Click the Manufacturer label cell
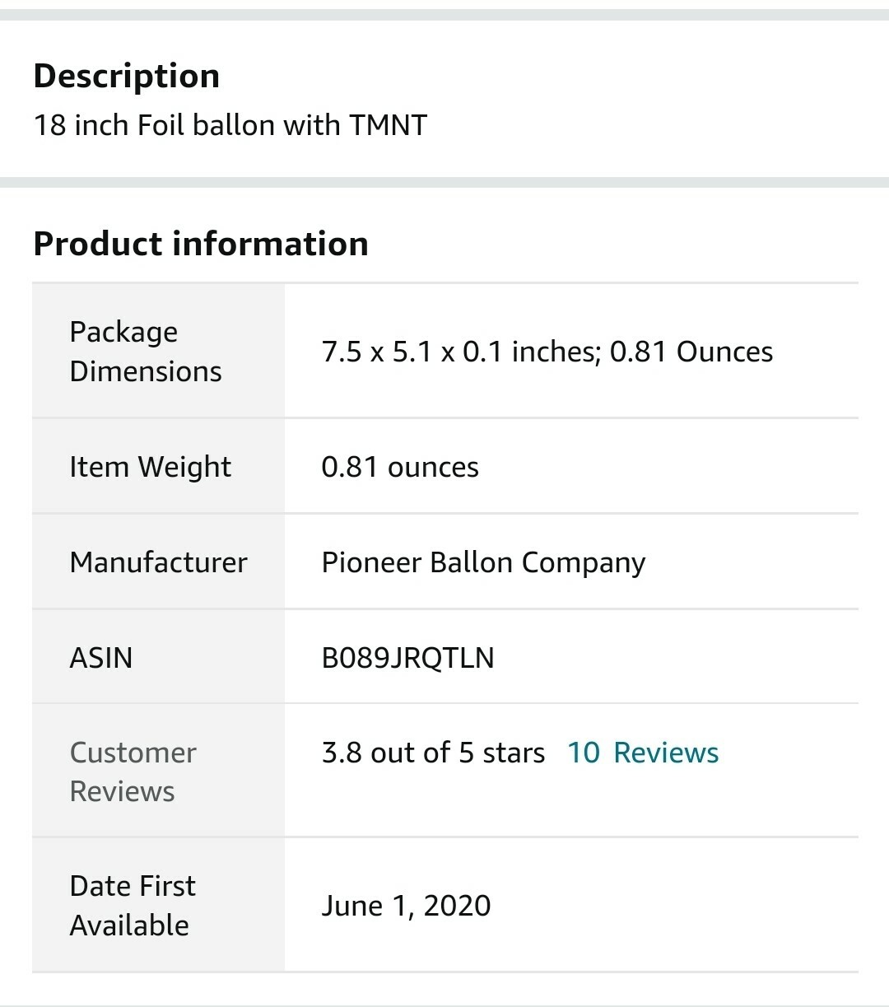Screen dimensions: 889x1007 click(x=158, y=562)
